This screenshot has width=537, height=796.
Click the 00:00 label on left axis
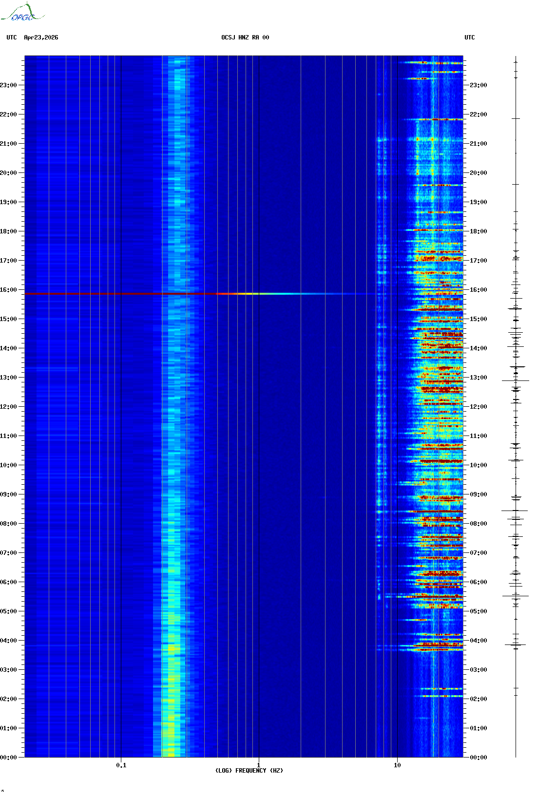point(8,758)
